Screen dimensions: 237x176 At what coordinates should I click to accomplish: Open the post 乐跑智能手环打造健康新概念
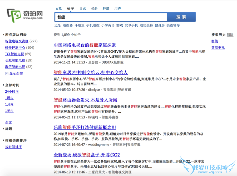point(85,127)
